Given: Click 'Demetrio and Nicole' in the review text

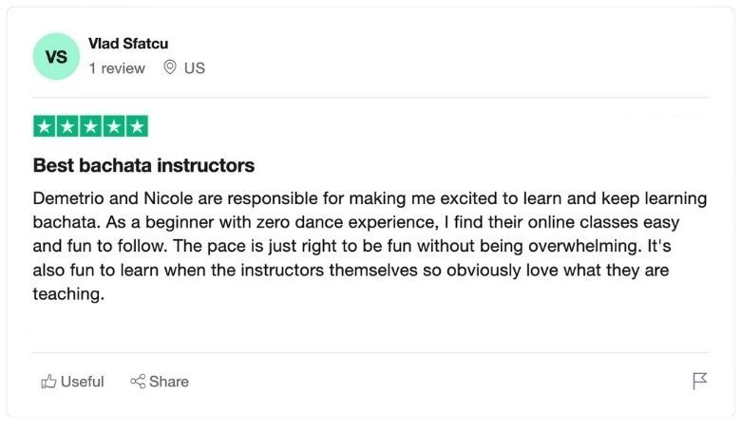Looking at the screenshot, I should pos(104,199).
